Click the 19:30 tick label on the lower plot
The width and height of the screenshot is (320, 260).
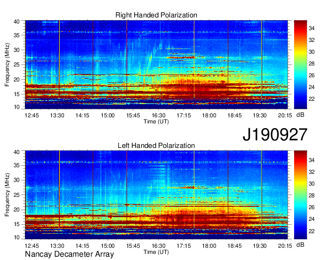260,246
